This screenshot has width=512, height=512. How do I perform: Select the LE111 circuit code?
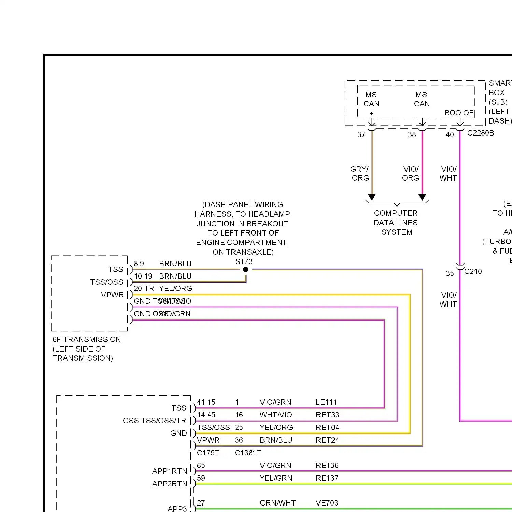click(x=326, y=402)
